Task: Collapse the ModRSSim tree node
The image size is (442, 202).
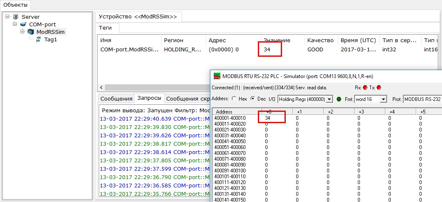Action: tap(22, 32)
